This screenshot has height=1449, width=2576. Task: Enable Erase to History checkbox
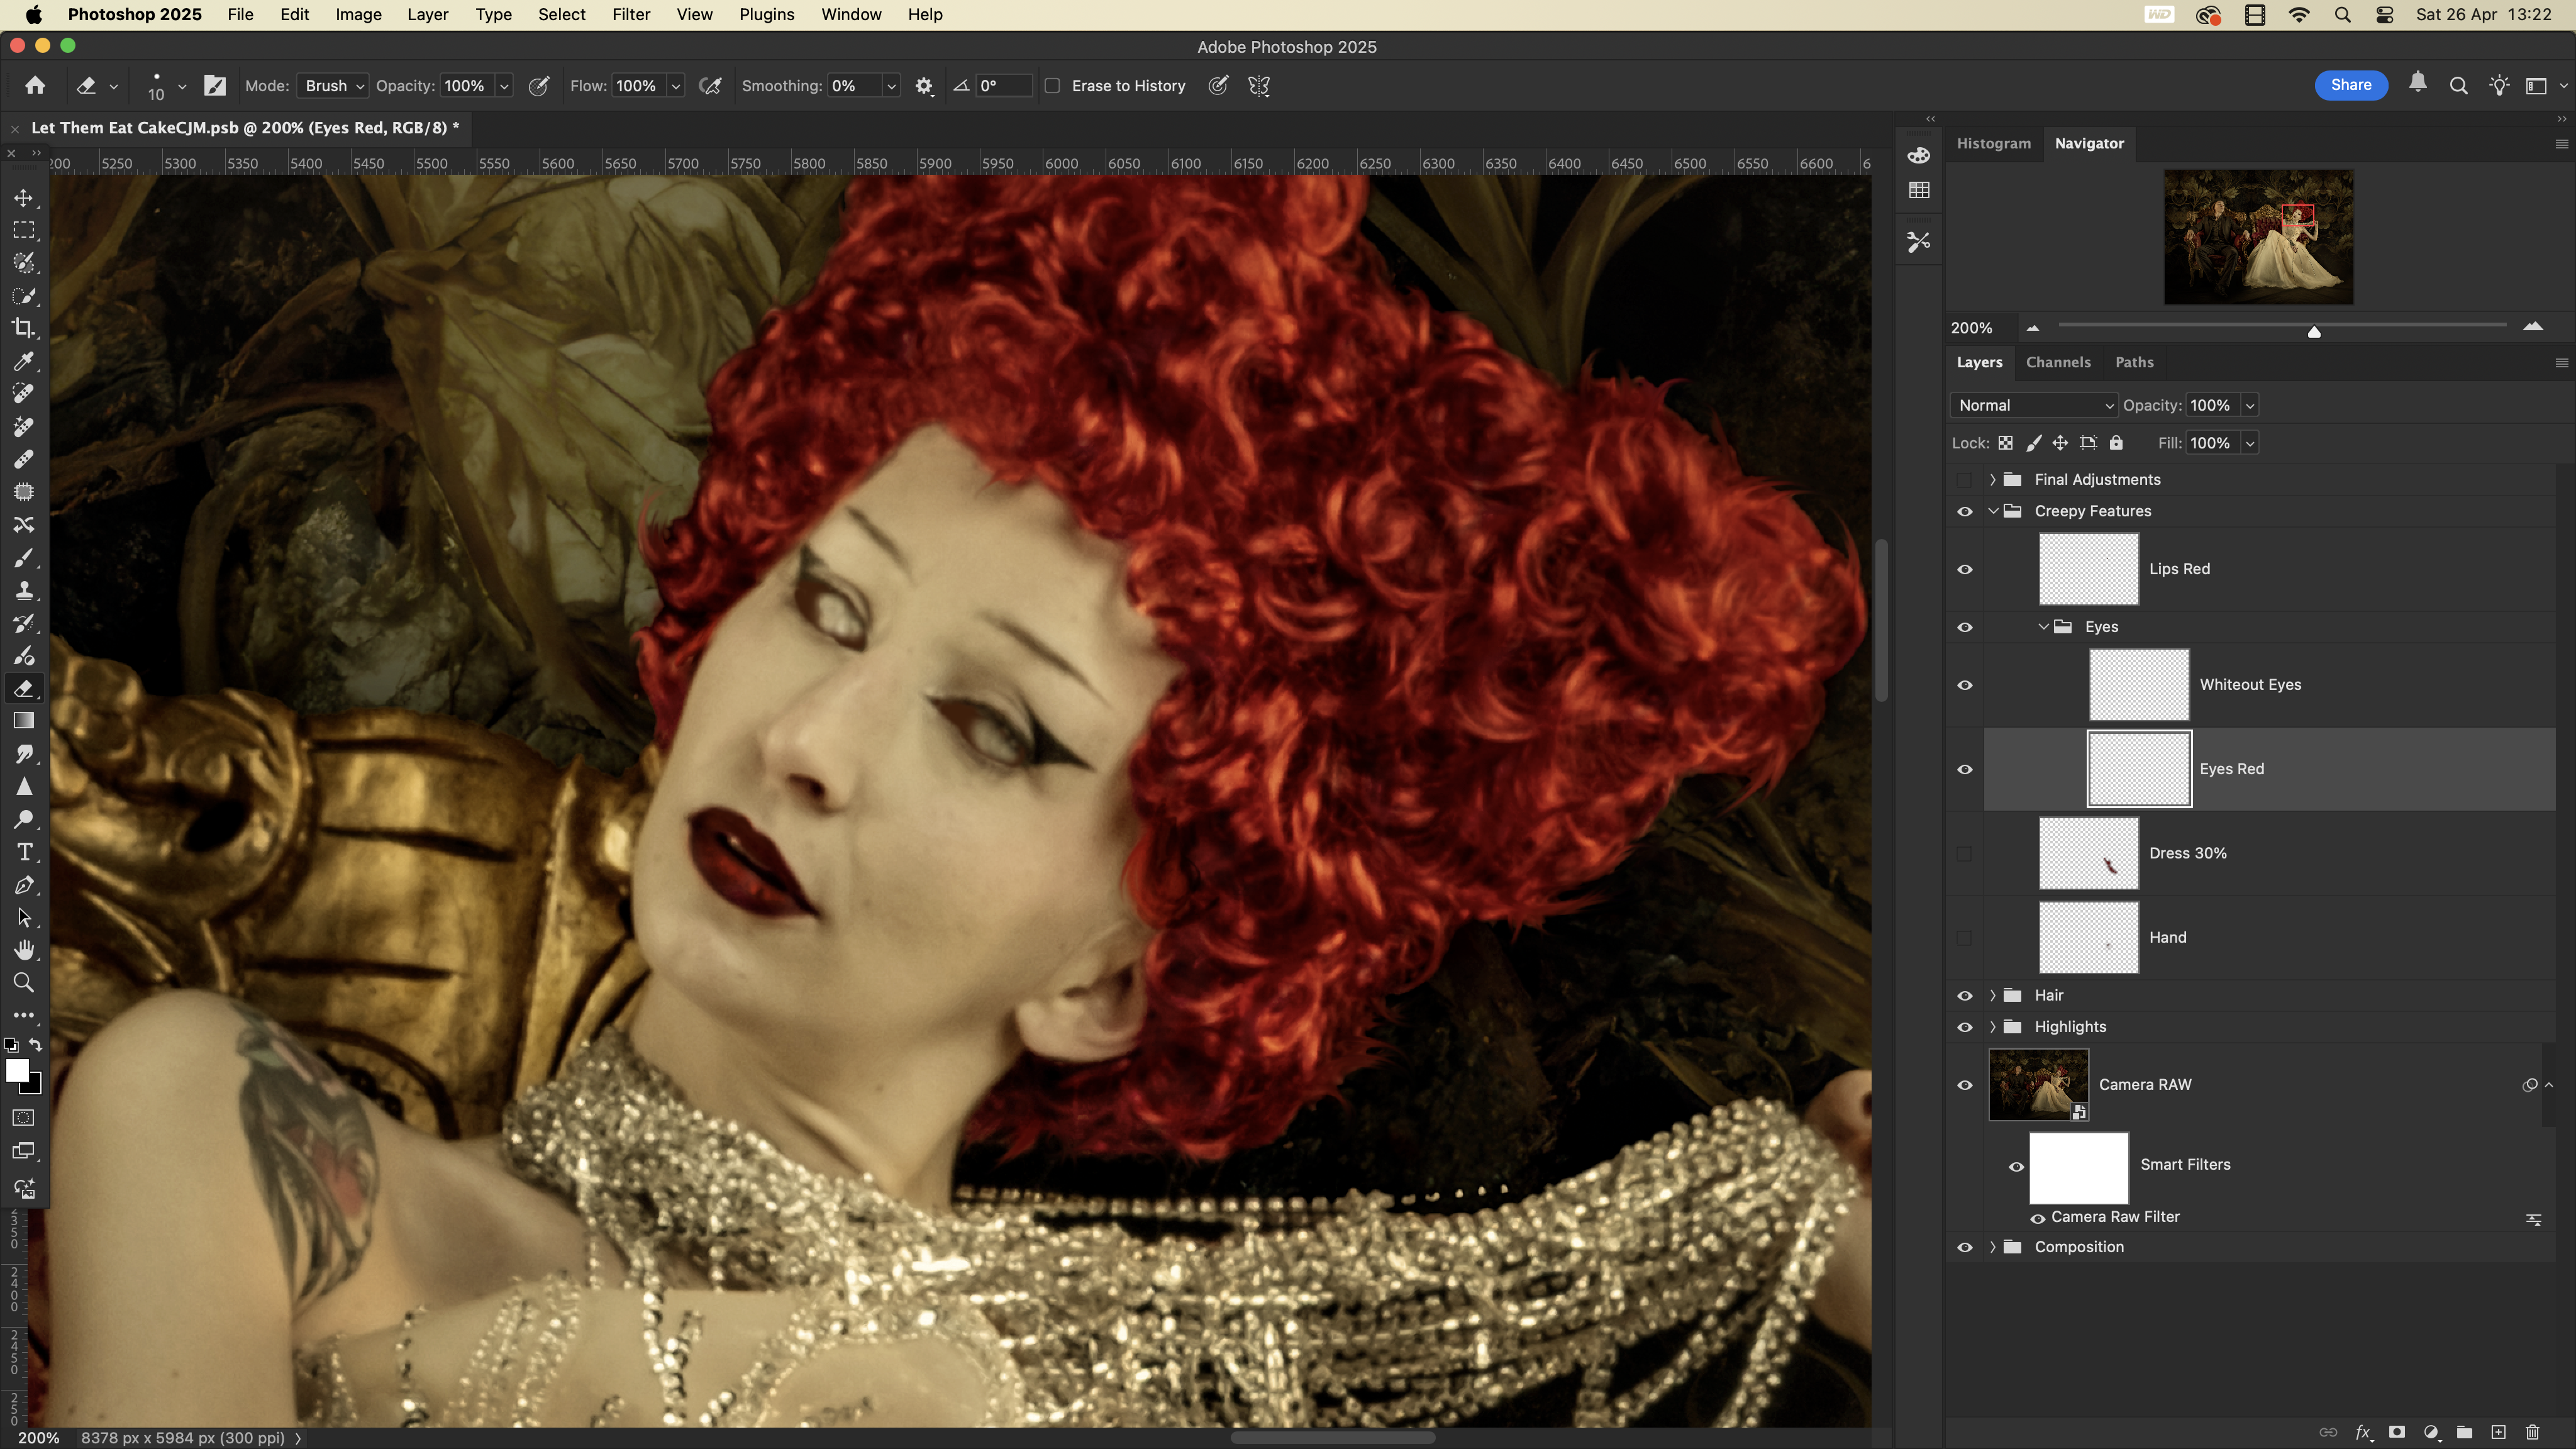click(1052, 86)
